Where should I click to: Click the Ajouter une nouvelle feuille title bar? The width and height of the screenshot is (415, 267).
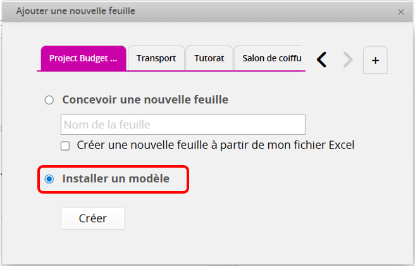click(190, 11)
